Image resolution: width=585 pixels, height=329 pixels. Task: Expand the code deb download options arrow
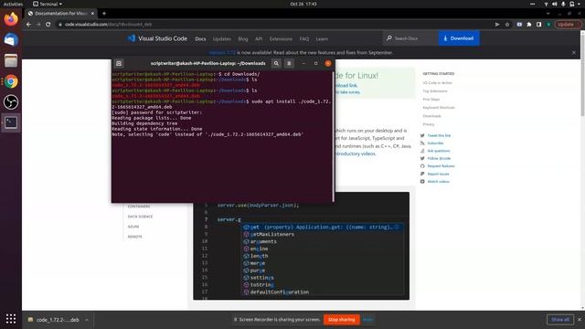(87, 320)
